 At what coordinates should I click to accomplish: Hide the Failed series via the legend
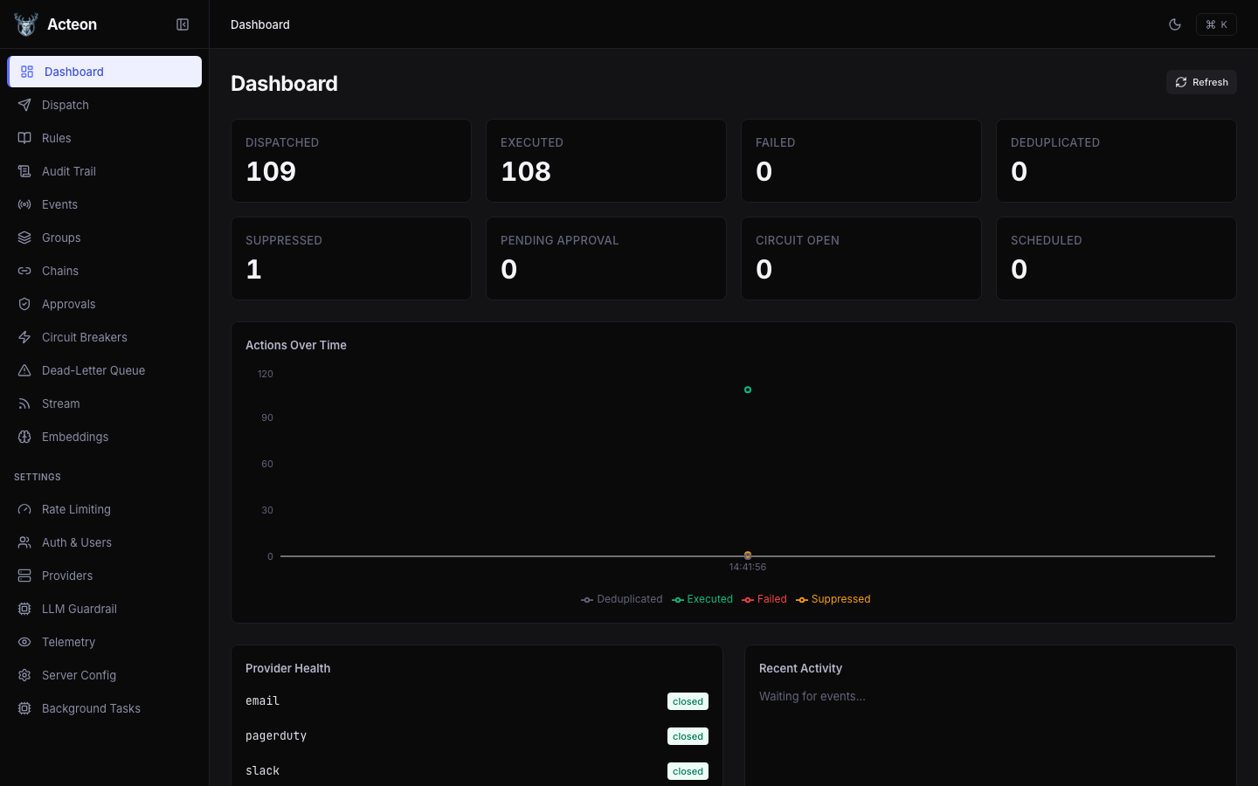764,599
